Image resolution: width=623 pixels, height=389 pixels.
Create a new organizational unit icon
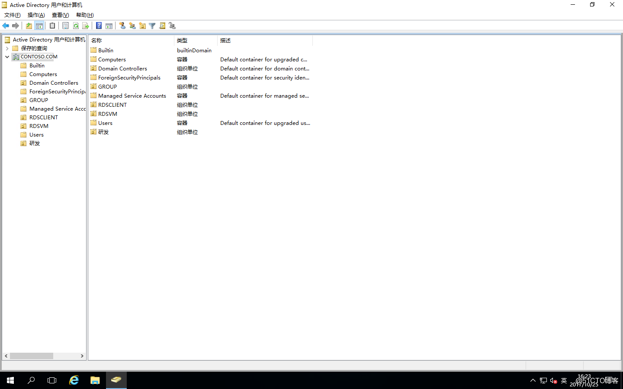pos(142,26)
